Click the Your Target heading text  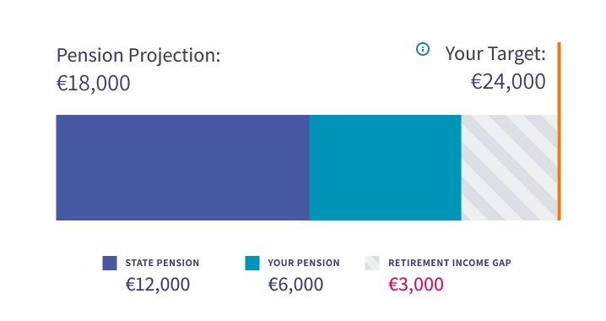pyautogui.click(x=495, y=53)
